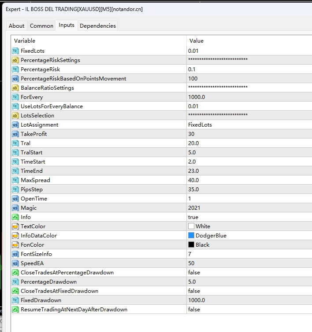
Task: Click the Magic number type icon
Action: point(15,208)
